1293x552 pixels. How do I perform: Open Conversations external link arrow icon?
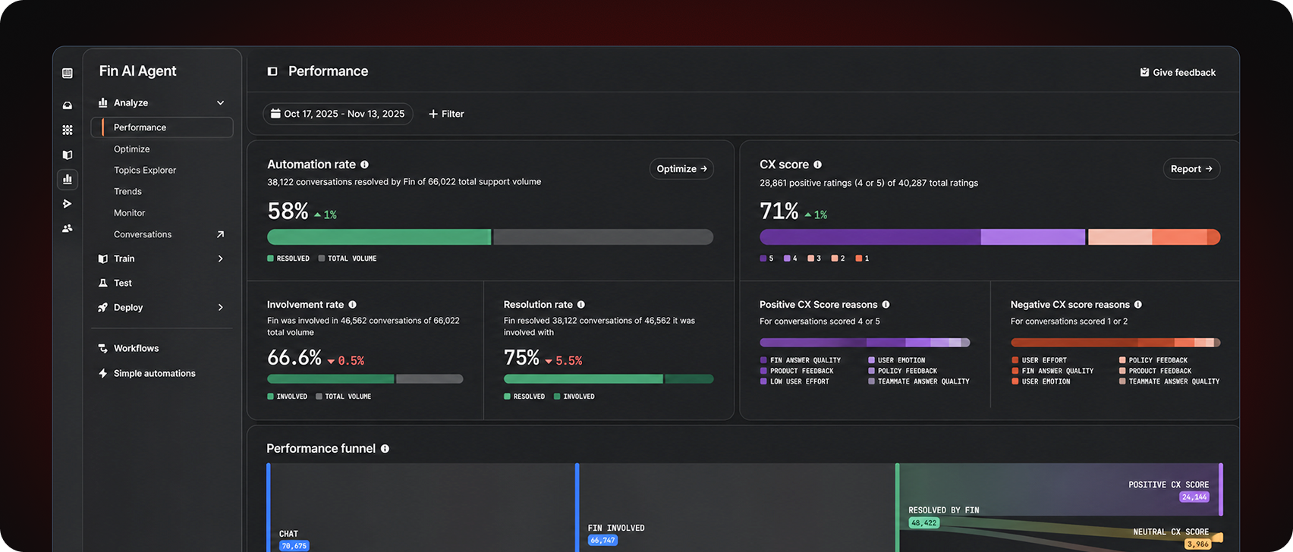[221, 234]
